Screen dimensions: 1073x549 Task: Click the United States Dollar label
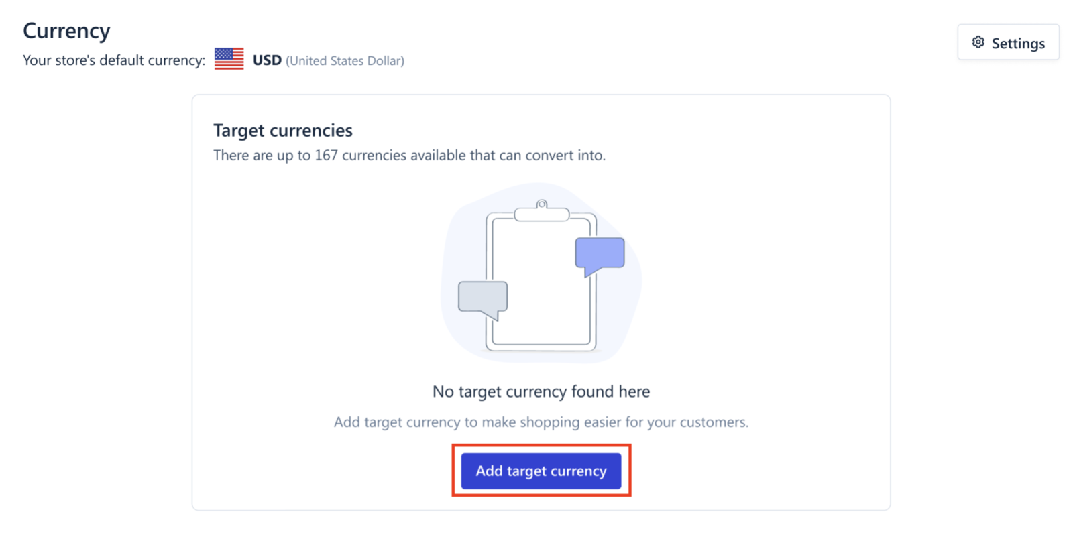pos(345,61)
